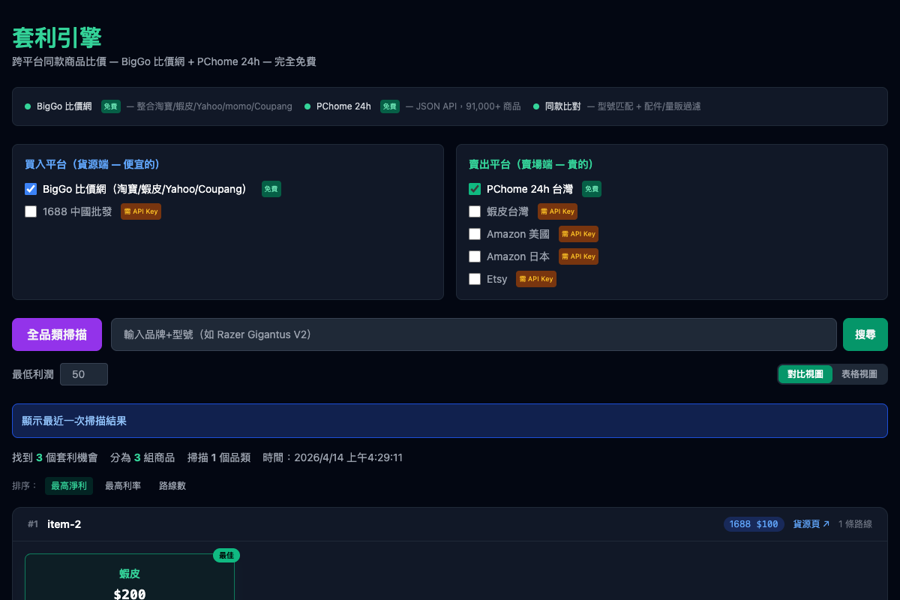Enable the 1688 中國批發 checkbox
This screenshot has height=600, width=900.
click(x=31, y=211)
